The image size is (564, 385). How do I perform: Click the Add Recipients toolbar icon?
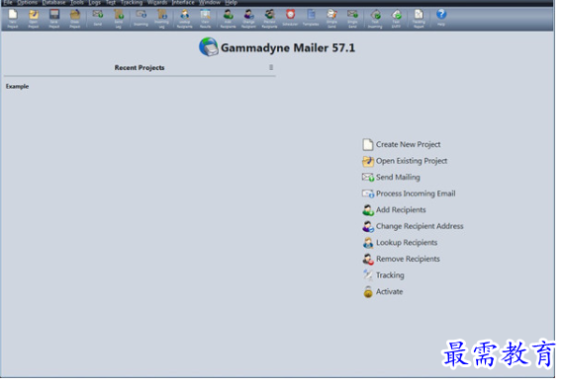coord(228,18)
